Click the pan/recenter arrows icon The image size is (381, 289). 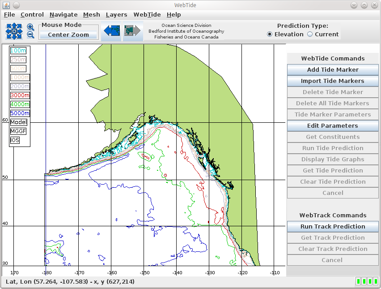(x=14, y=31)
